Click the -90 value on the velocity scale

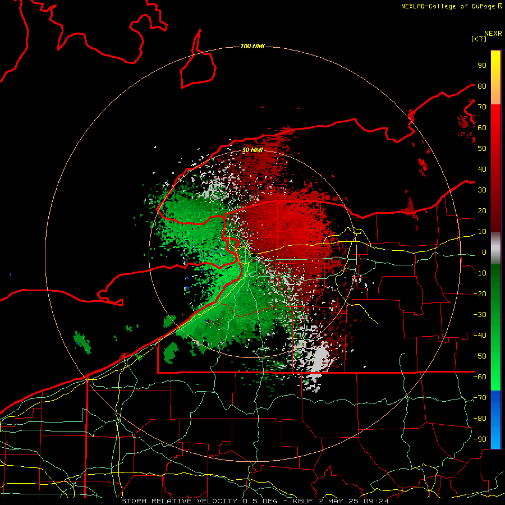coord(480,439)
